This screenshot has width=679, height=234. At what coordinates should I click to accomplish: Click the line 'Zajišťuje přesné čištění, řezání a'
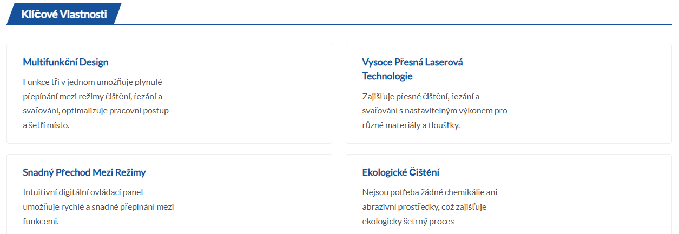click(421, 97)
